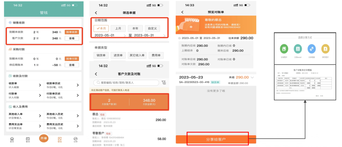This screenshot has width=342, height=147.
Task: Open the 分析 analysis icon in bottom bar
Action: (x=75, y=139)
